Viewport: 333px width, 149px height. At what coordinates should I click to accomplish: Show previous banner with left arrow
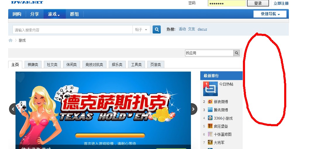coord(13,109)
